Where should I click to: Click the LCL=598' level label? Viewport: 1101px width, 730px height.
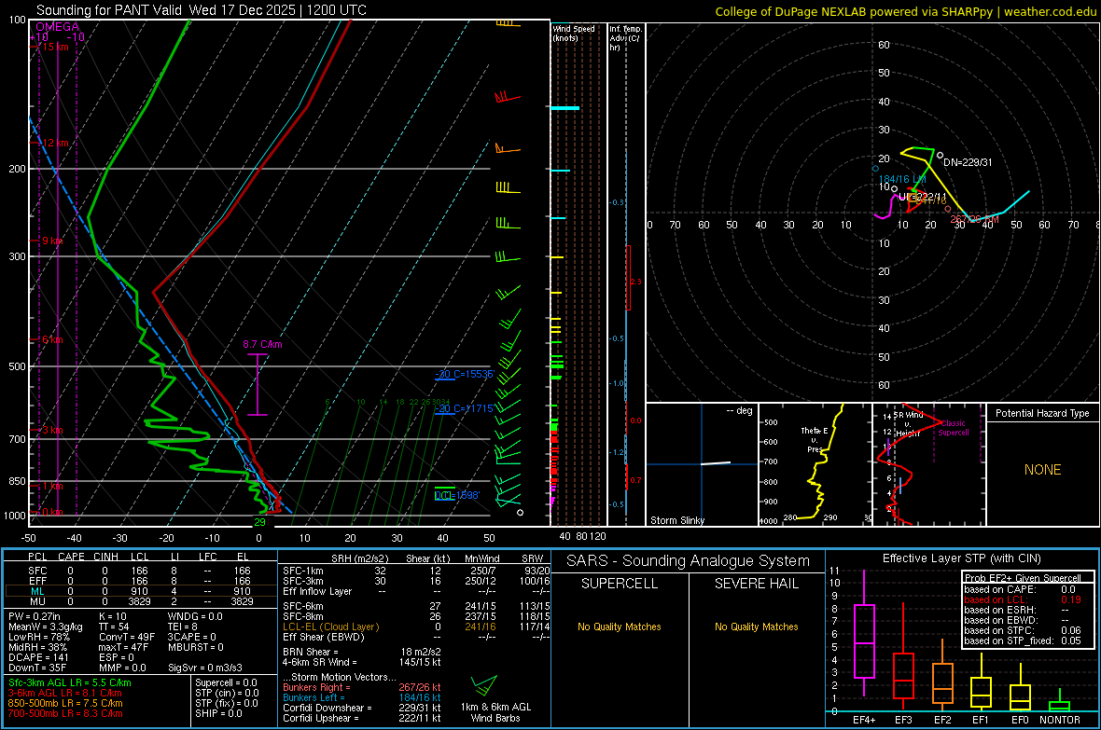pyautogui.click(x=457, y=495)
